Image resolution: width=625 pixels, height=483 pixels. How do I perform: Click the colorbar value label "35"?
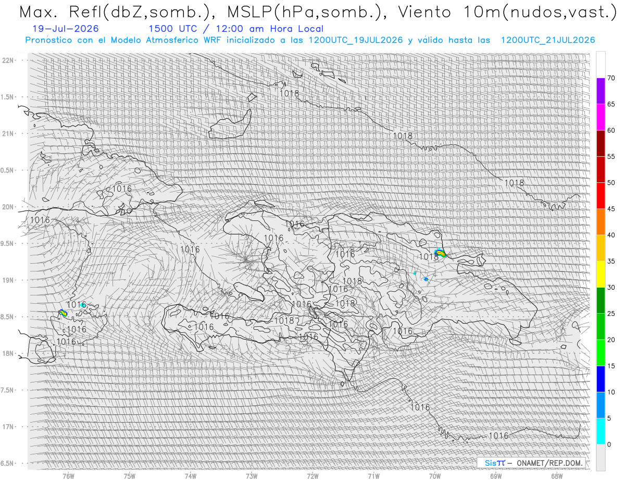point(611,261)
